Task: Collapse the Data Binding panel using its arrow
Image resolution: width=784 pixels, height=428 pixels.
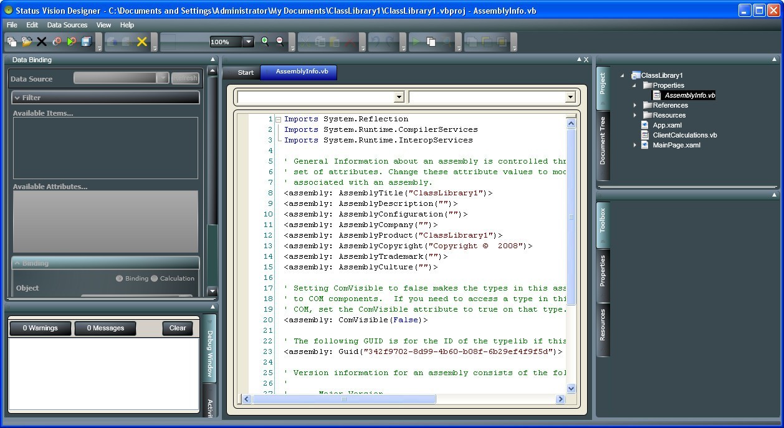Action: coord(213,60)
